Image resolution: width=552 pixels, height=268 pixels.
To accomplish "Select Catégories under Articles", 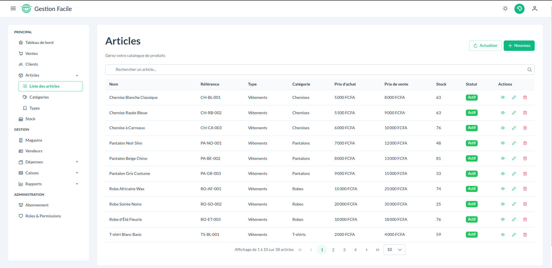I will [51, 97].
